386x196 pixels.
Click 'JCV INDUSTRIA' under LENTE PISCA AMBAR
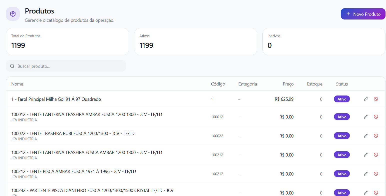tap(24, 177)
